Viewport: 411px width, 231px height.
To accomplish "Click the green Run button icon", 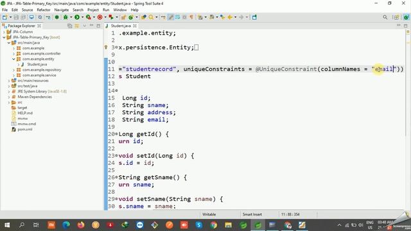I will (x=77, y=17).
